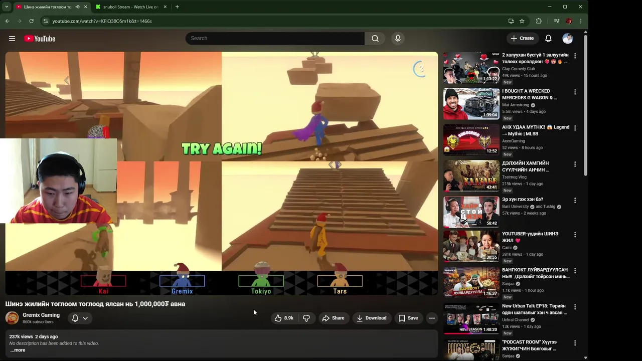The image size is (642, 361).
Task: Open the Mythic MLBB video thumbnail
Action: (471, 140)
